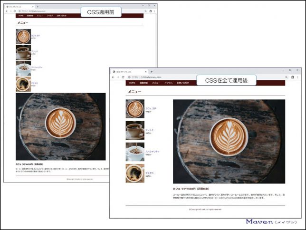Open the デミタス link in the front window
Viewport: 306px width, 230px height.
coord(150,173)
